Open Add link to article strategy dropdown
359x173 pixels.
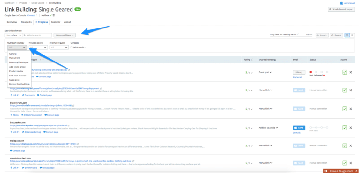(x=268, y=128)
